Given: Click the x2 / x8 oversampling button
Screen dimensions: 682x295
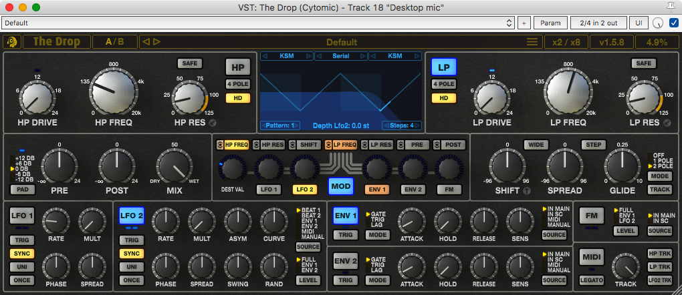Looking at the screenshot, I should [566, 41].
